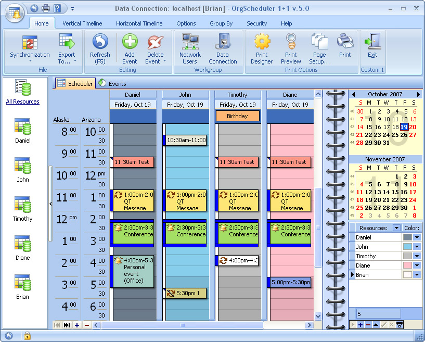The image size is (425, 342).
Task: Open the Group By tab
Action: point(221,23)
